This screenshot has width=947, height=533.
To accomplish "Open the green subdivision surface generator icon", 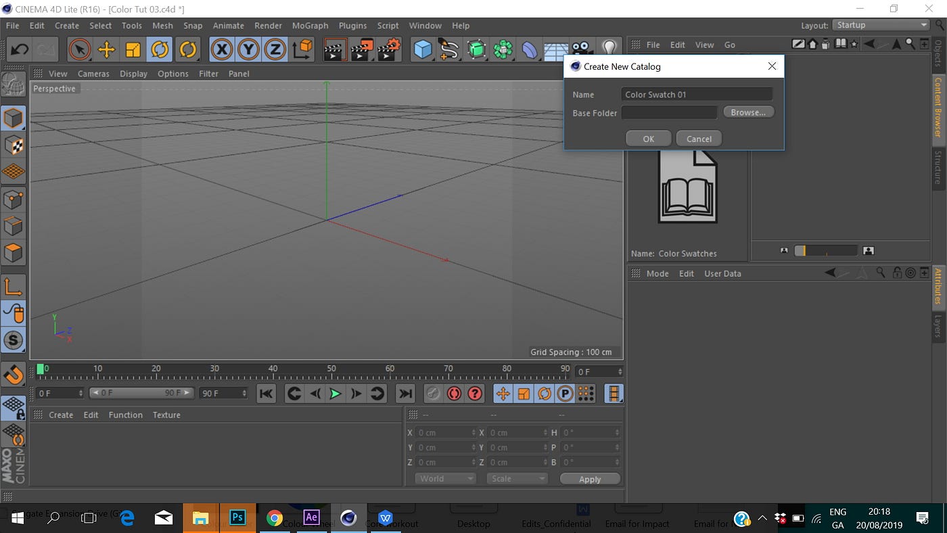I will point(476,49).
